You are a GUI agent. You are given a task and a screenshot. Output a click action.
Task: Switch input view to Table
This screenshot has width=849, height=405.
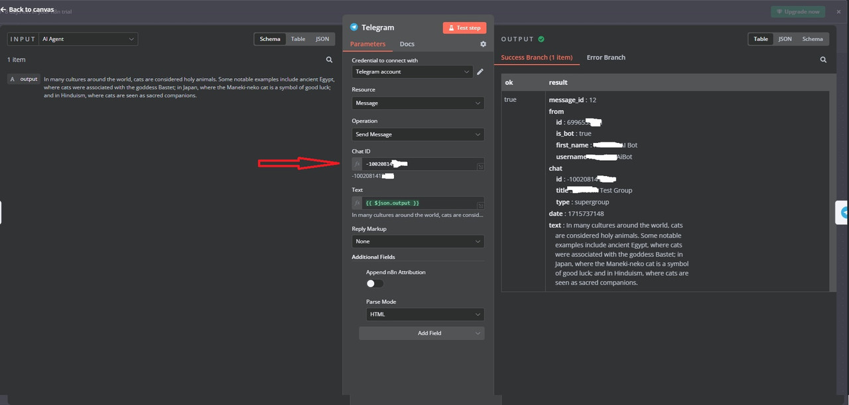coord(298,39)
